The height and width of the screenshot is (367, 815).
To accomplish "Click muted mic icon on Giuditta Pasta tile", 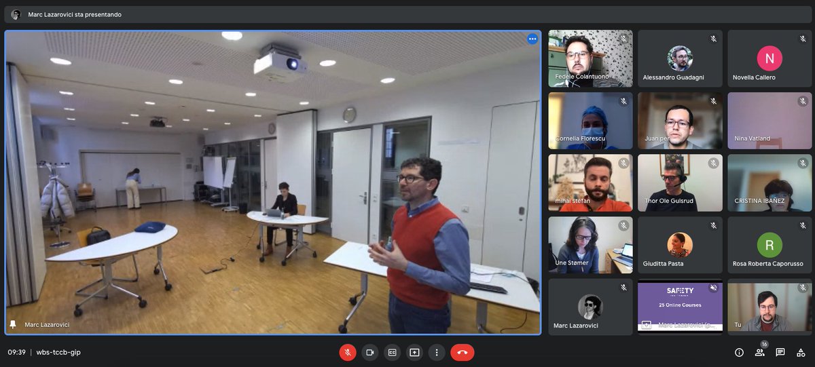I will [713, 226].
